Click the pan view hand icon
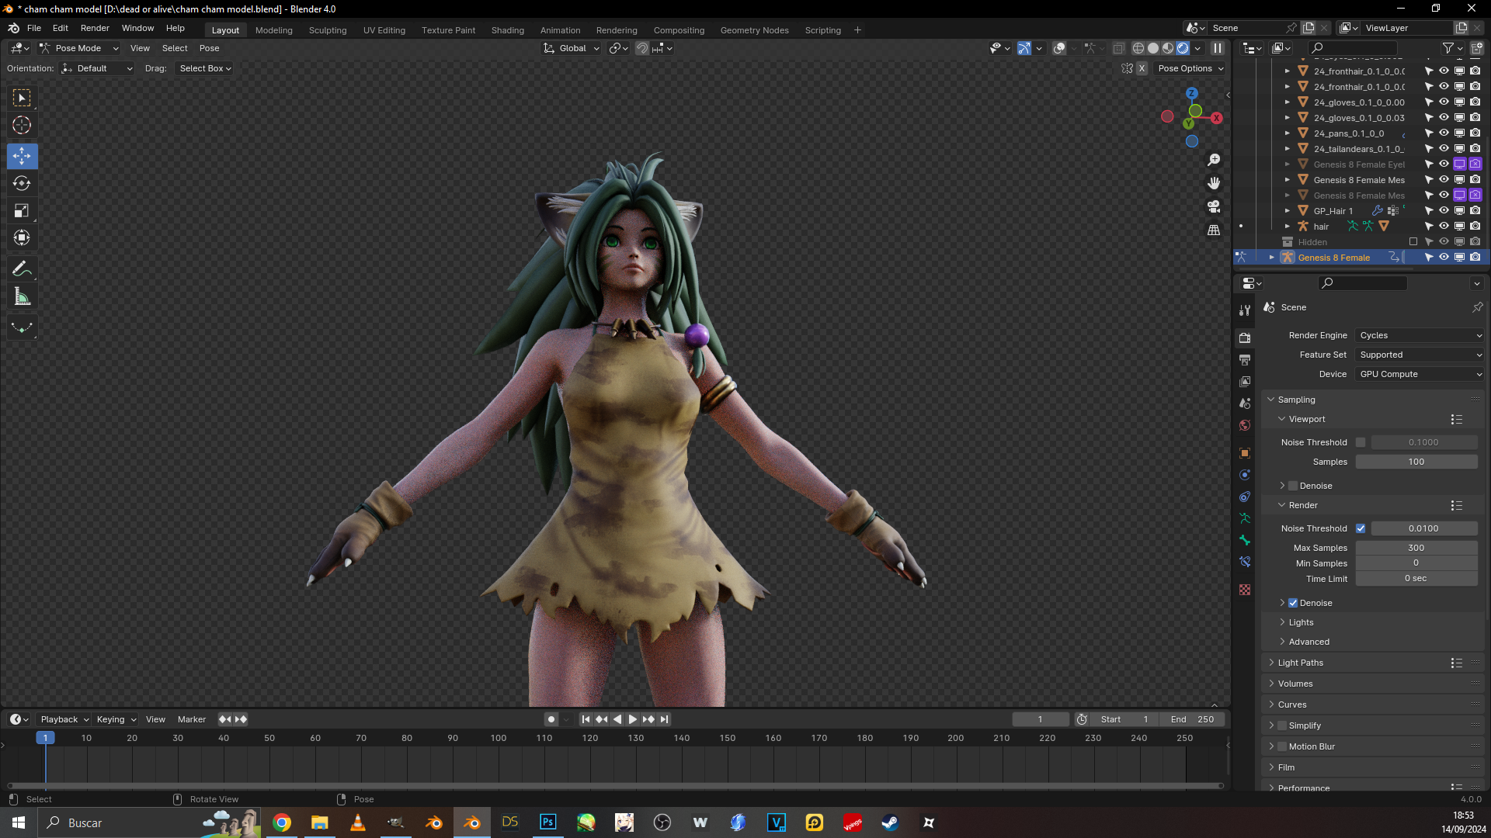Image resolution: width=1491 pixels, height=838 pixels. [x=1214, y=183]
